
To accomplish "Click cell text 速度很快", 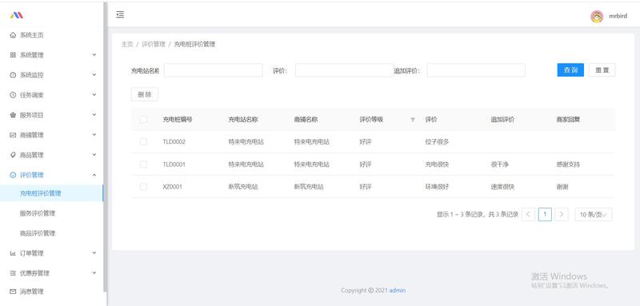I will (502, 187).
